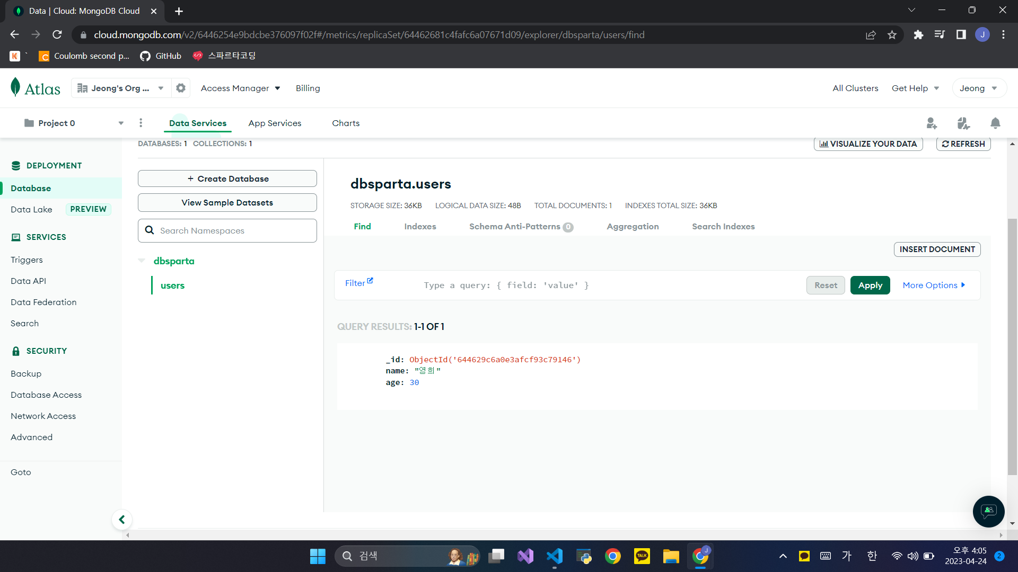This screenshot has height=572, width=1018.
Task: Collapse the left sidebar arrow
Action: [122, 520]
